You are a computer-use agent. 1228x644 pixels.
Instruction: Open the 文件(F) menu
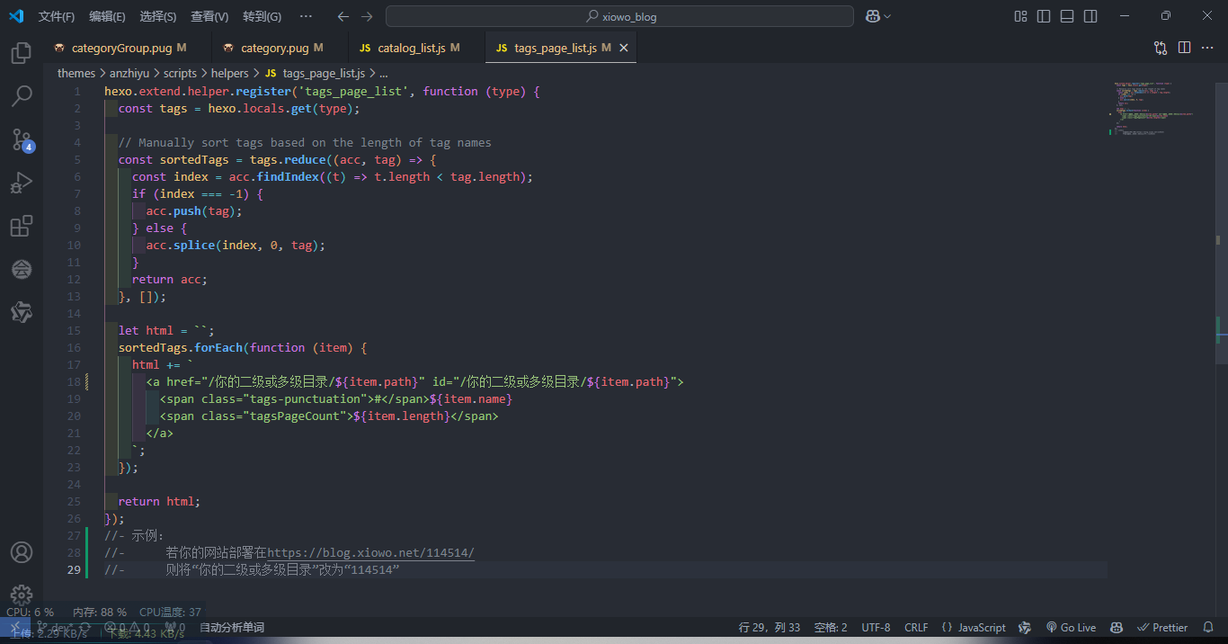pyautogui.click(x=57, y=16)
